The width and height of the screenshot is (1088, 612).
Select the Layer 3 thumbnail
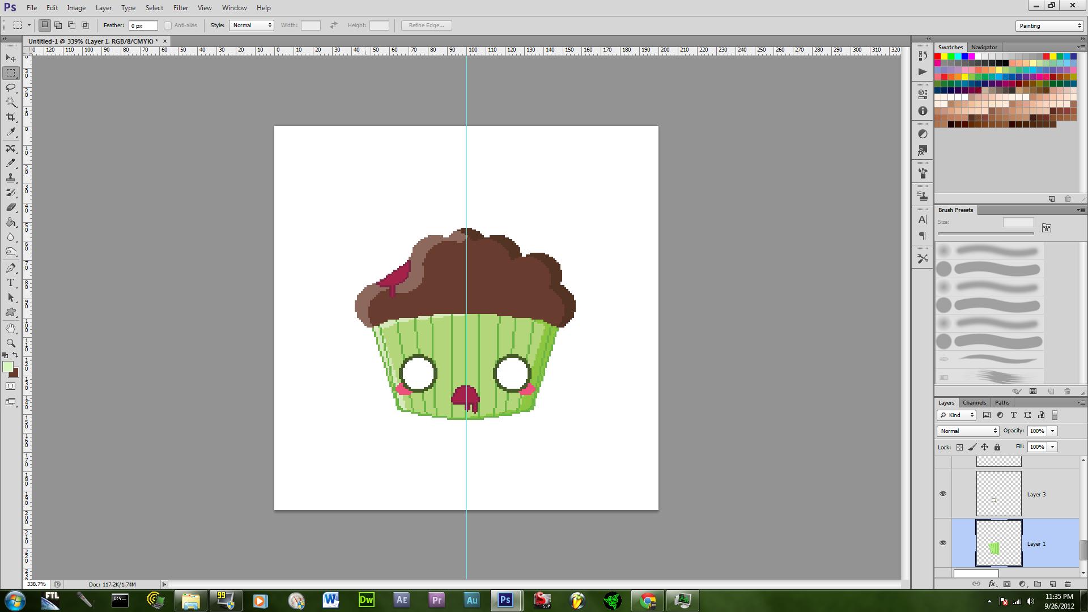[998, 494]
